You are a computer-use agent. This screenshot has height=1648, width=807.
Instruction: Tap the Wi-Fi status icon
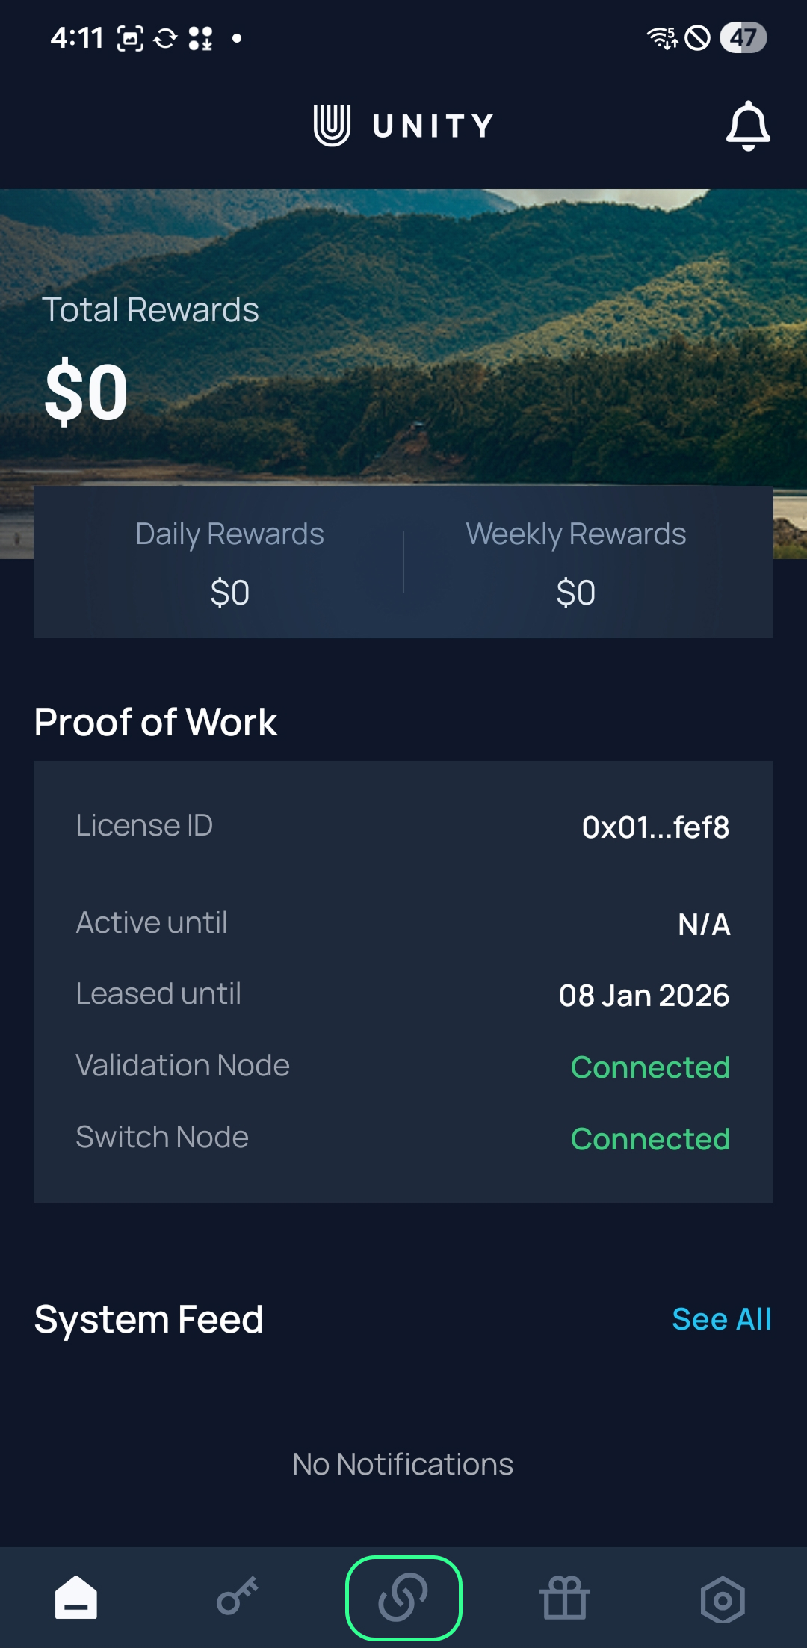pos(661,37)
